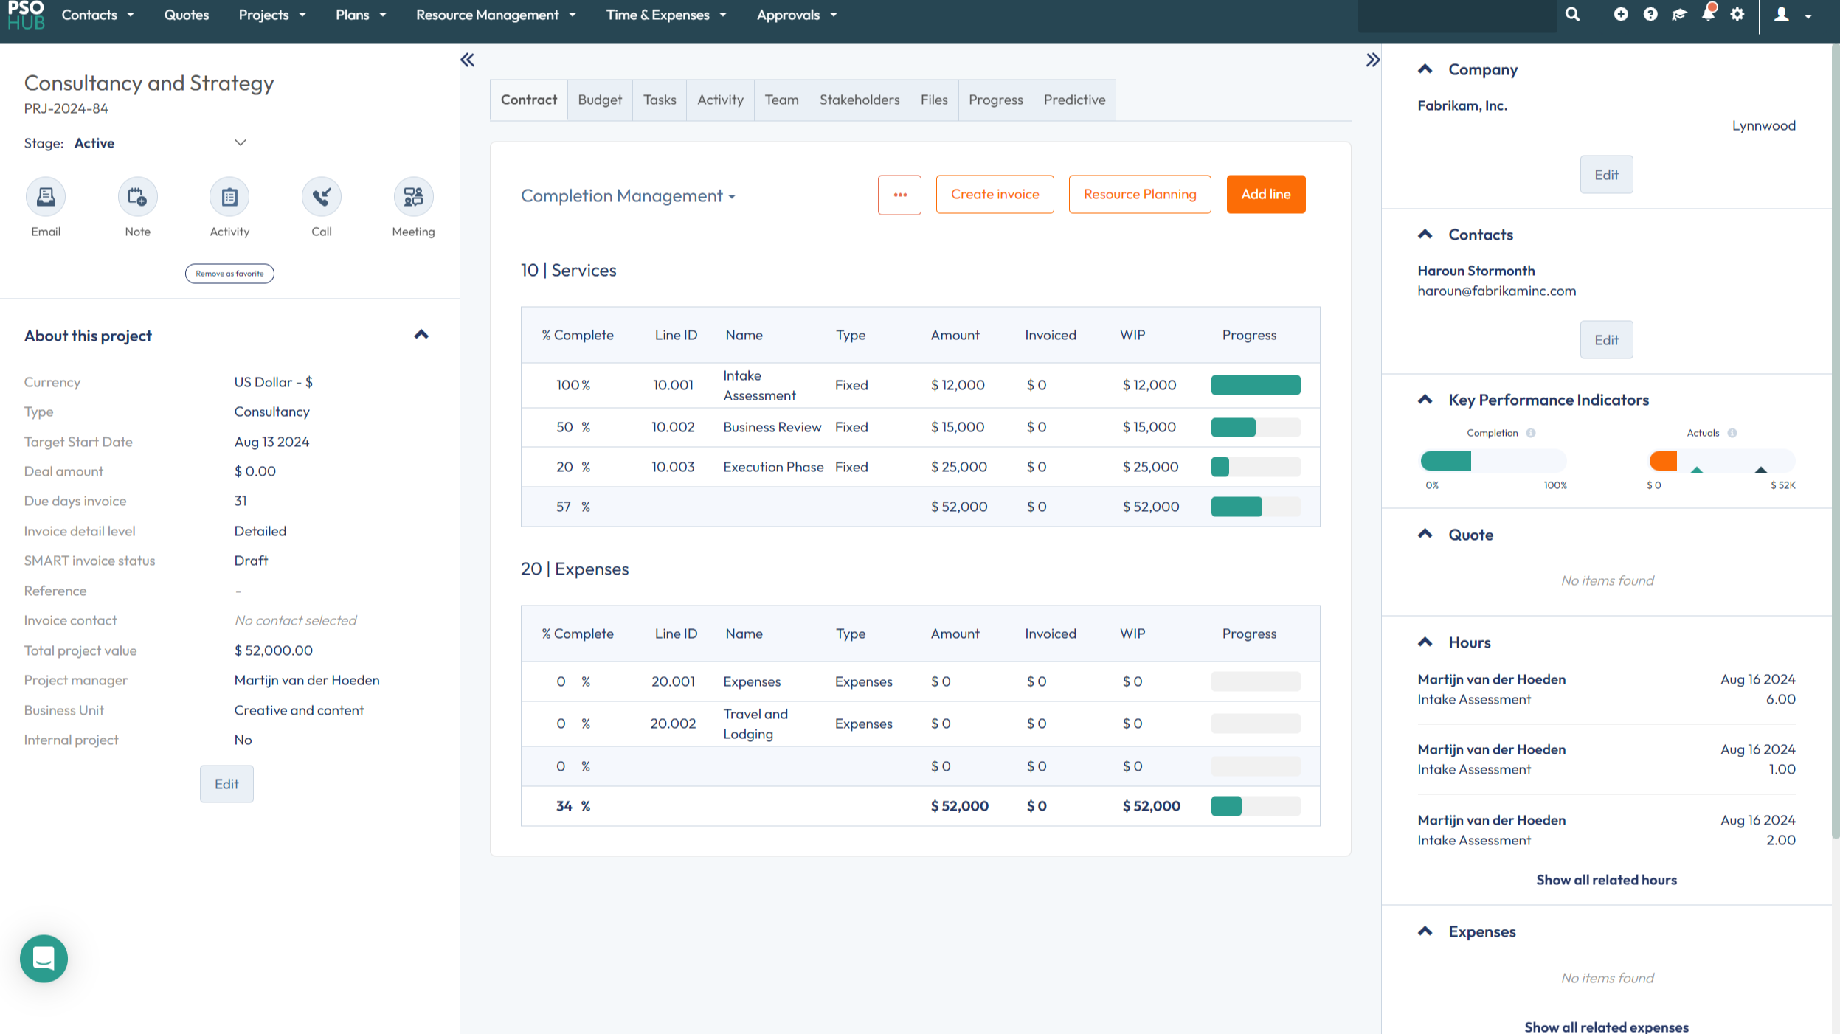Click Show all related hours

1607,879
